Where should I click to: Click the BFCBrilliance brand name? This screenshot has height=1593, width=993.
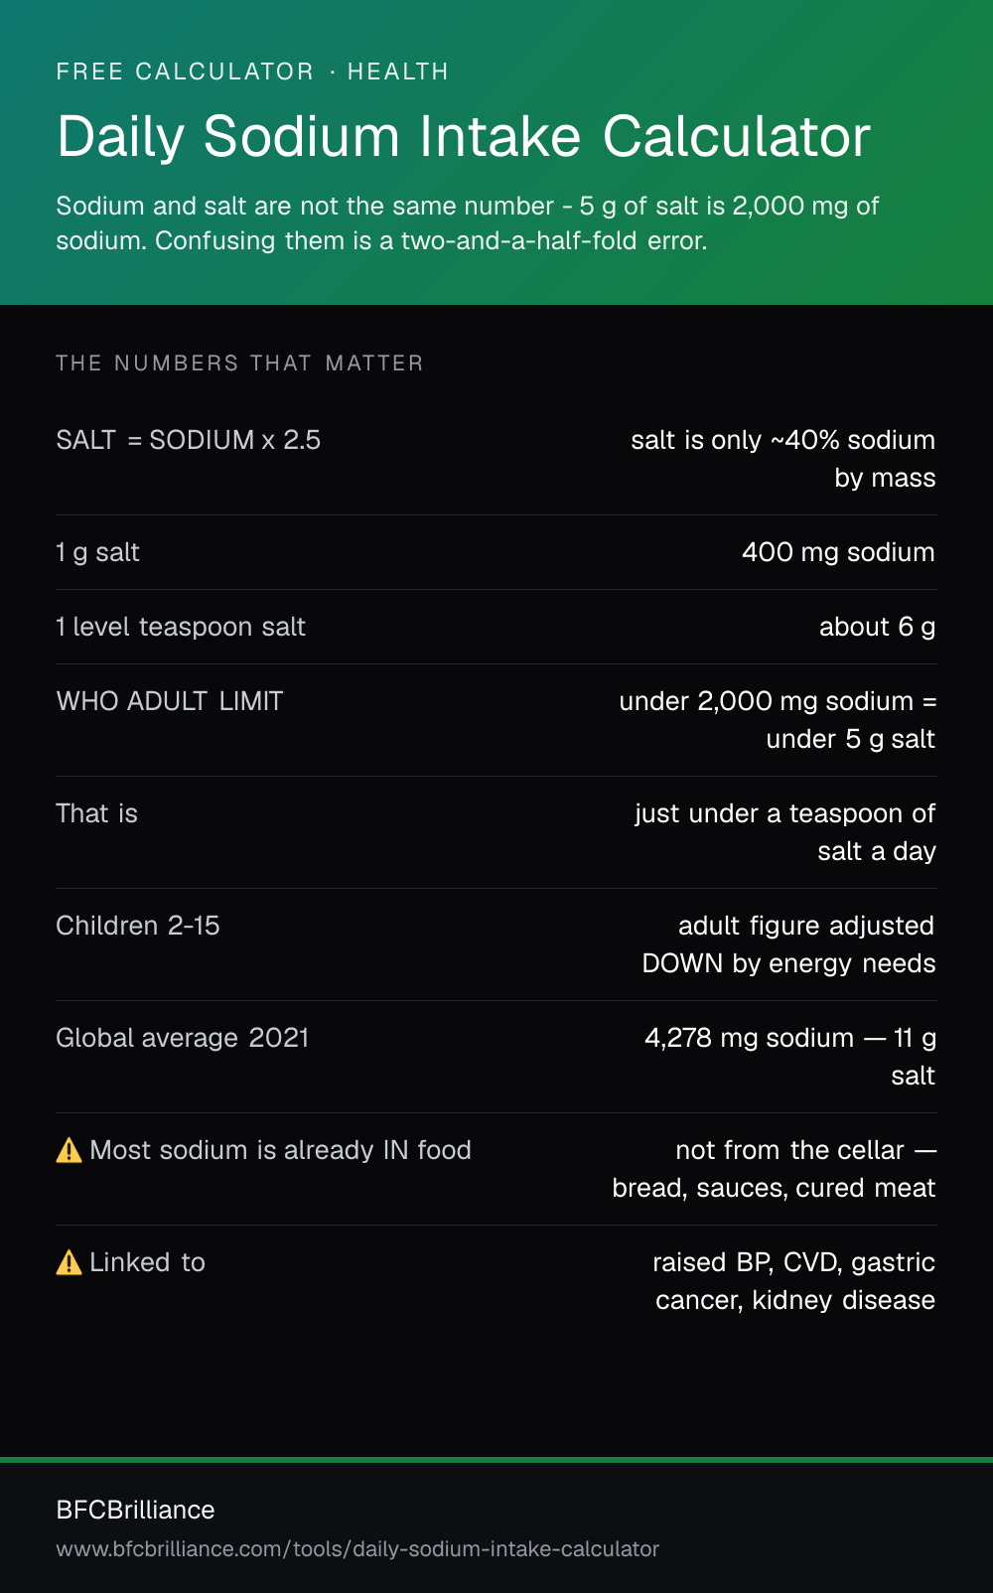pos(136,1510)
